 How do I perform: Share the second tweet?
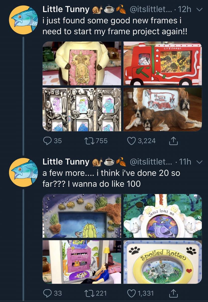click(x=173, y=293)
